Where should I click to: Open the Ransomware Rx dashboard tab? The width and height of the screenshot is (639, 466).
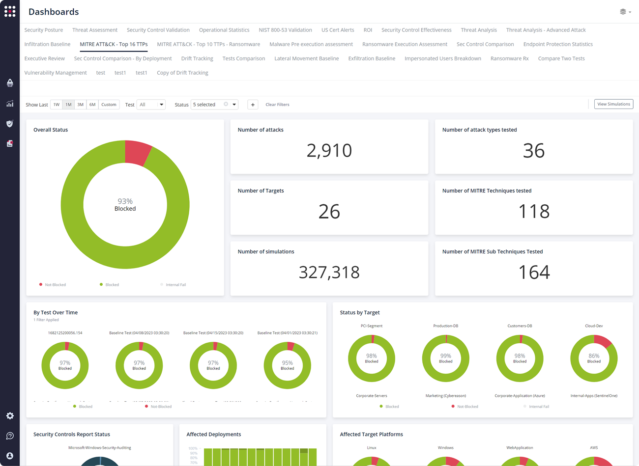pyautogui.click(x=509, y=58)
